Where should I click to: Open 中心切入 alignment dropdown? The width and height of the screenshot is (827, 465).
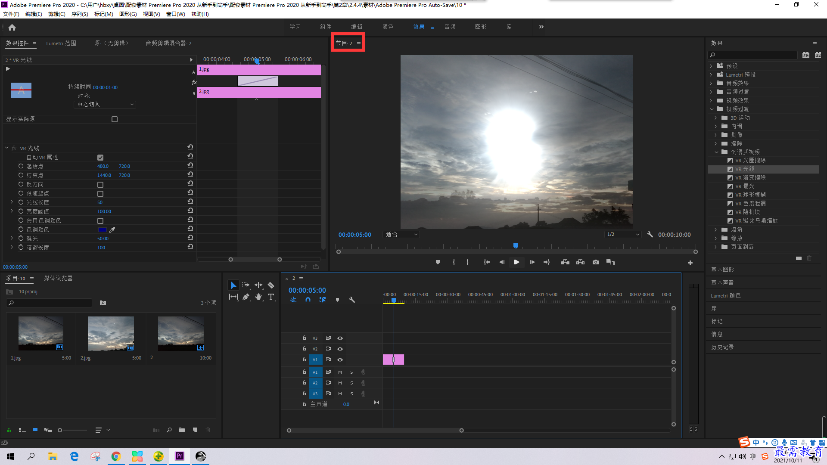click(x=105, y=105)
